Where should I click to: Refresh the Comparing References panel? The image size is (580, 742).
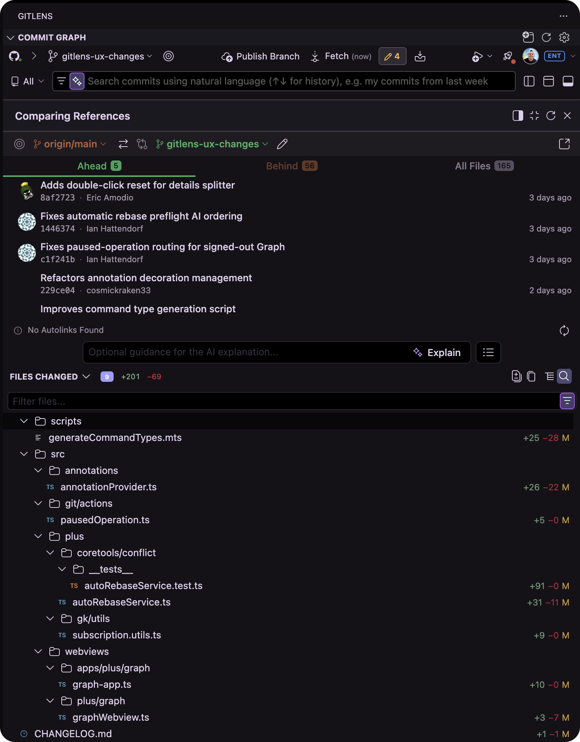click(x=551, y=116)
